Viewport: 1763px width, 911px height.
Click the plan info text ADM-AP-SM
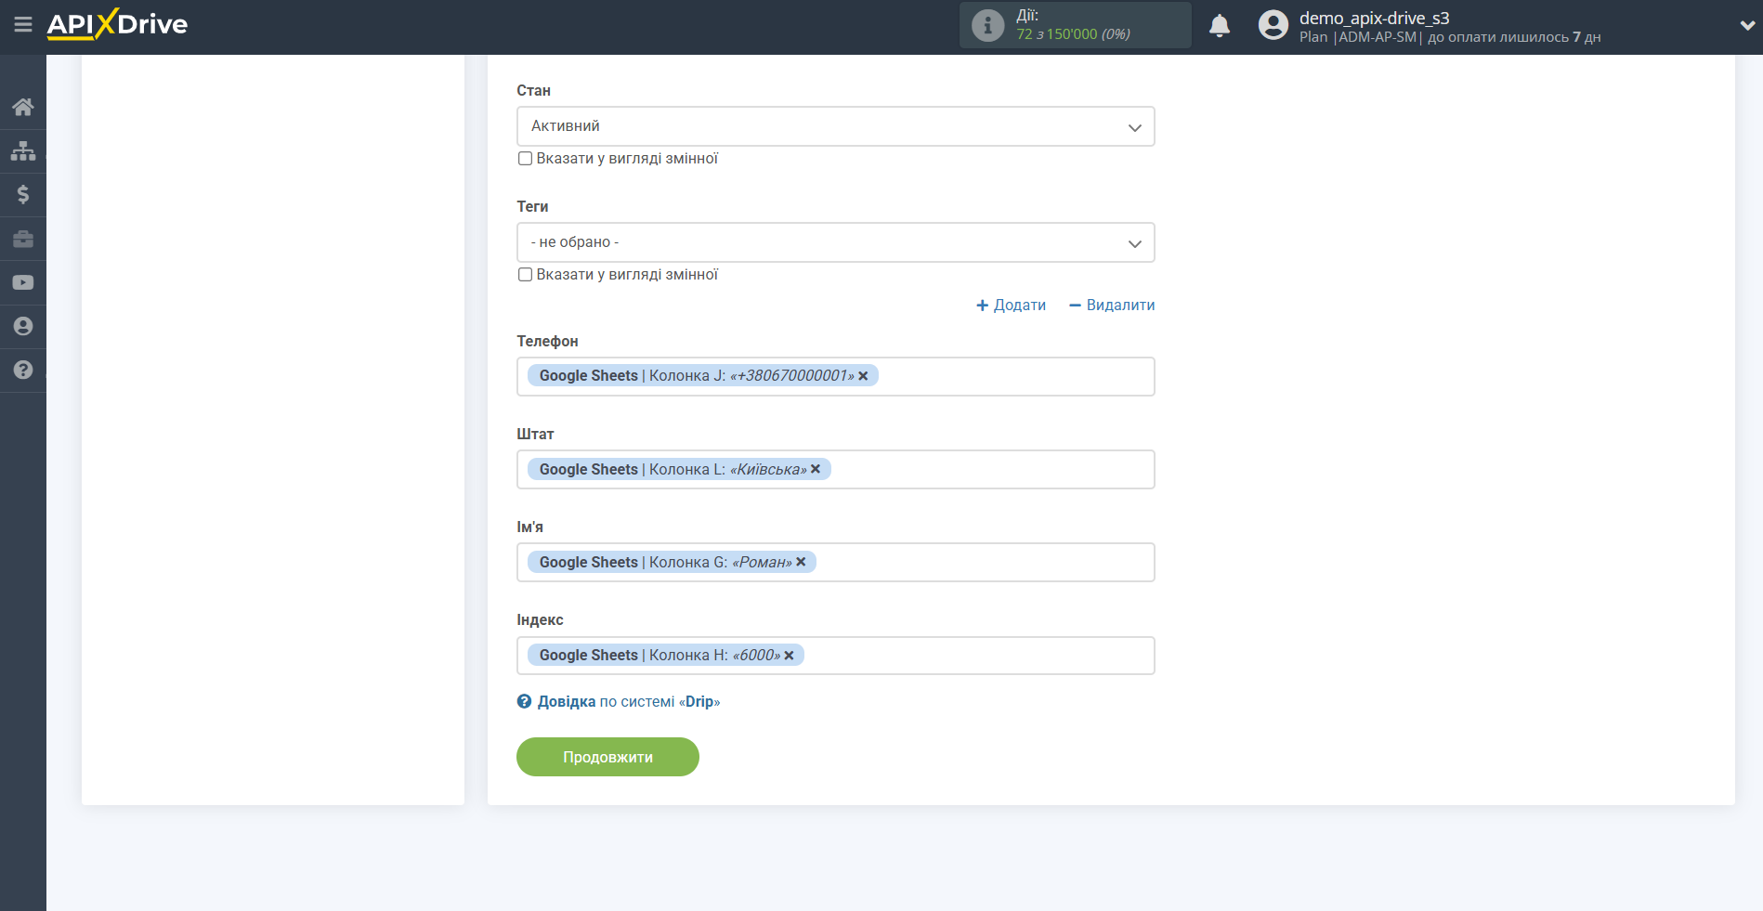click(x=1377, y=37)
